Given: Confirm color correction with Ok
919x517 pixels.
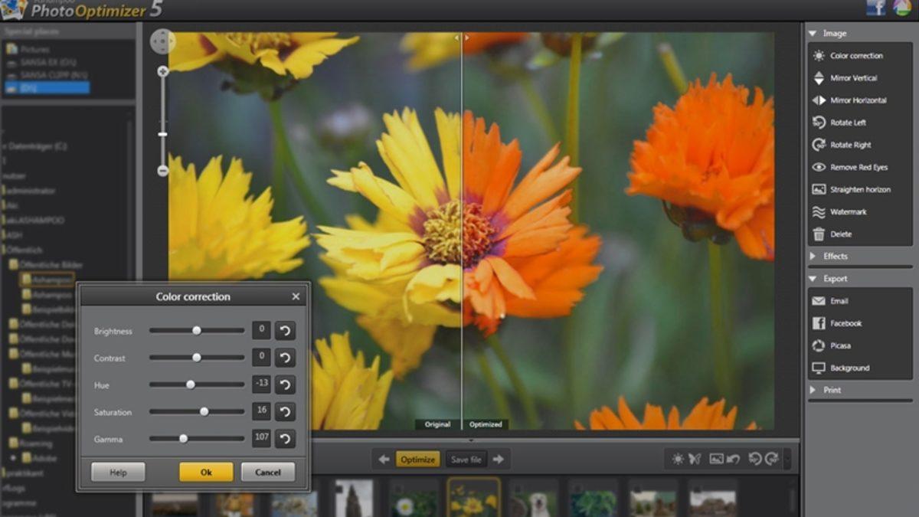Looking at the screenshot, I should click(x=205, y=472).
